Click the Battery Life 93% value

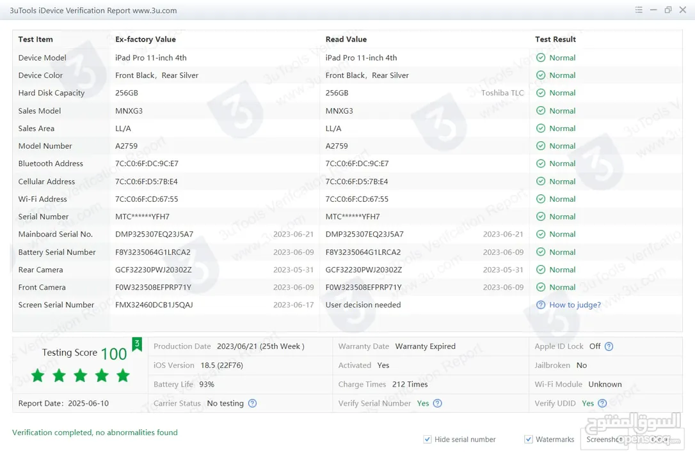tap(207, 385)
